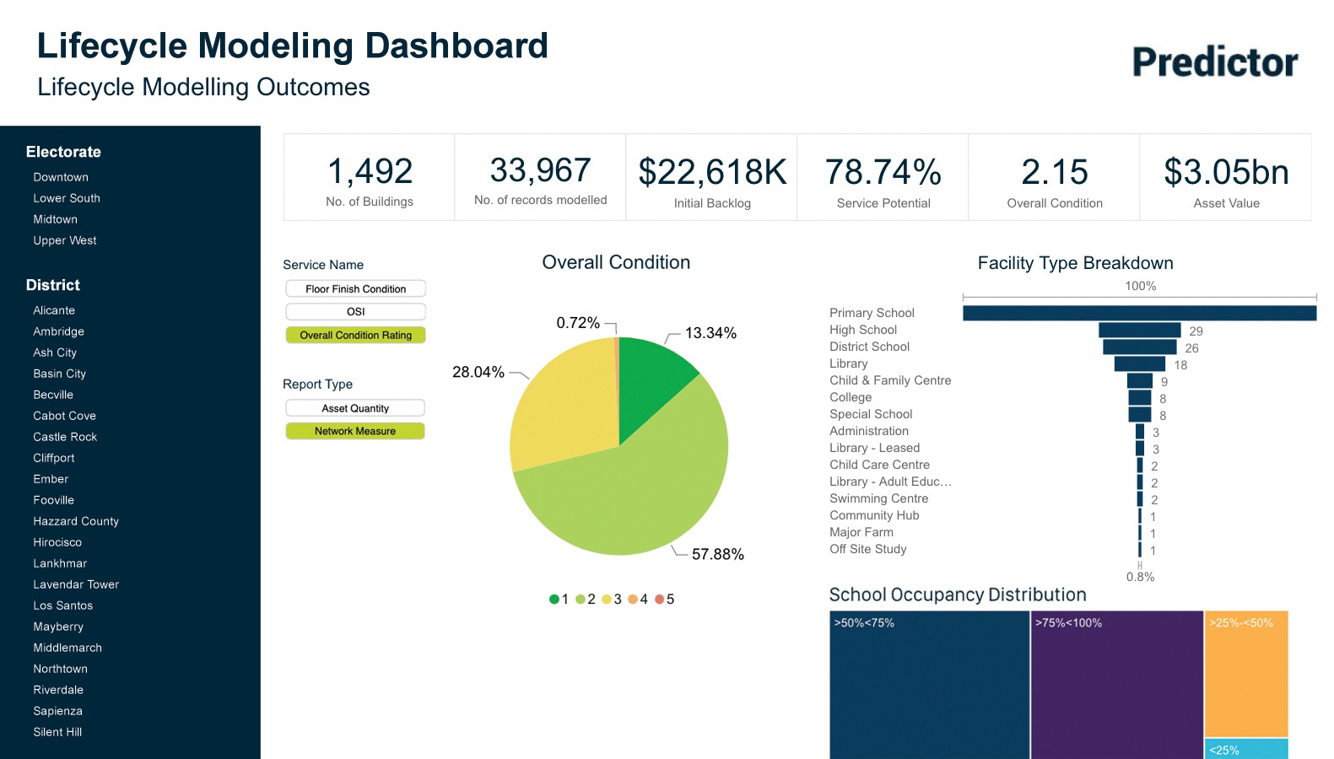Select Hazzard County district

click(76, 521)
